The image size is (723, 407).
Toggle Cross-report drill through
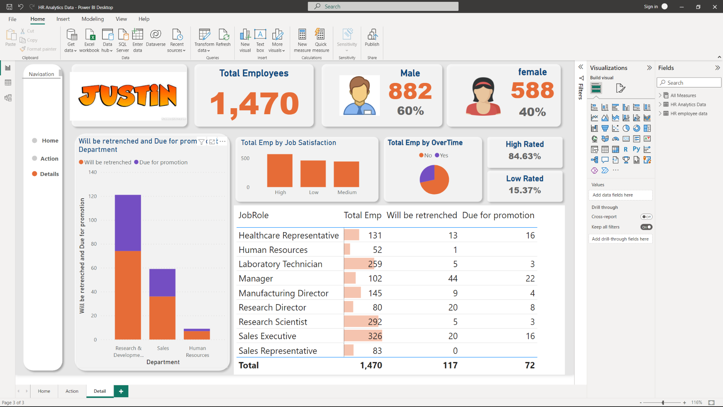[x=646, y=217]
